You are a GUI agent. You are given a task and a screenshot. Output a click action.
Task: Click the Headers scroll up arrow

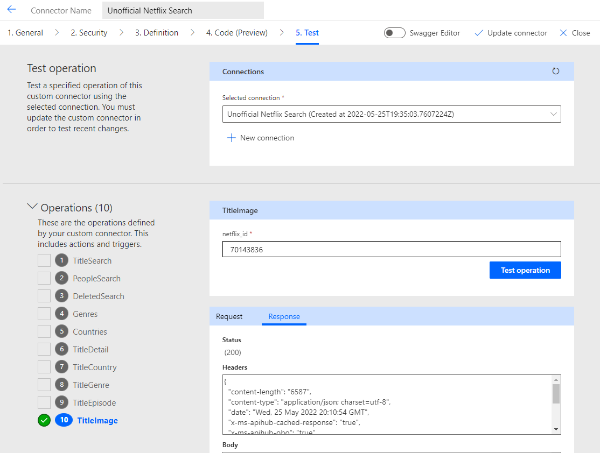click(x=556, y=380)
